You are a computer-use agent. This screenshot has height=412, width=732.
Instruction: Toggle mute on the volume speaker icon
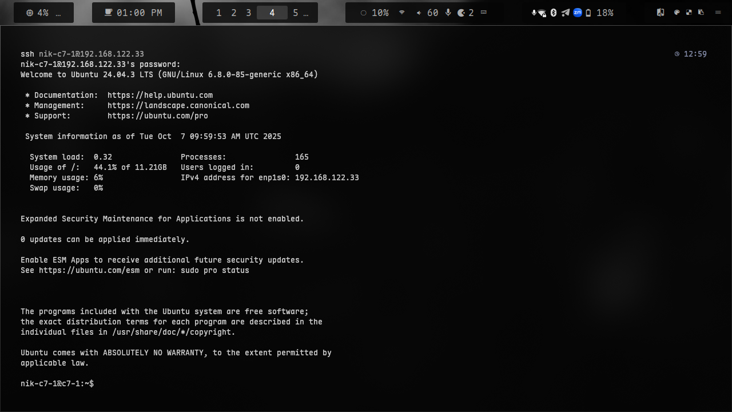coord(419,13)
